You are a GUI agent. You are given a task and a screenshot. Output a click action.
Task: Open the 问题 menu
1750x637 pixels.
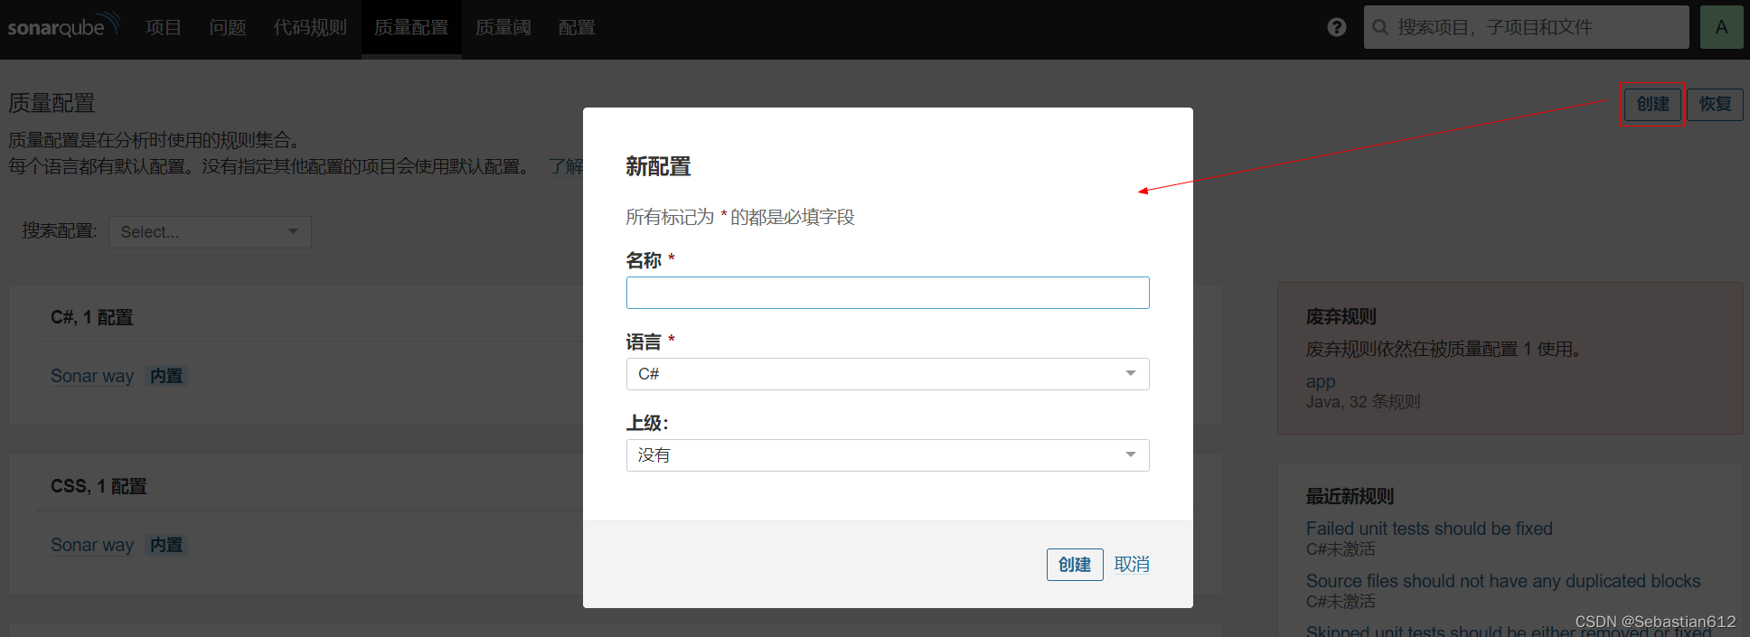click(228, 27)
